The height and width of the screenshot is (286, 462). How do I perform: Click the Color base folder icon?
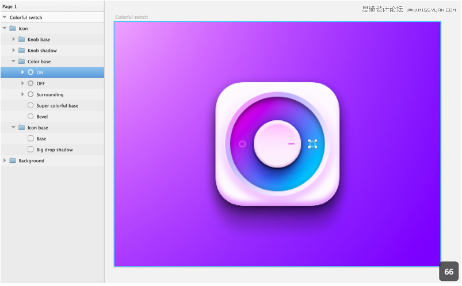pyautogui.click(x=21, y=62)
